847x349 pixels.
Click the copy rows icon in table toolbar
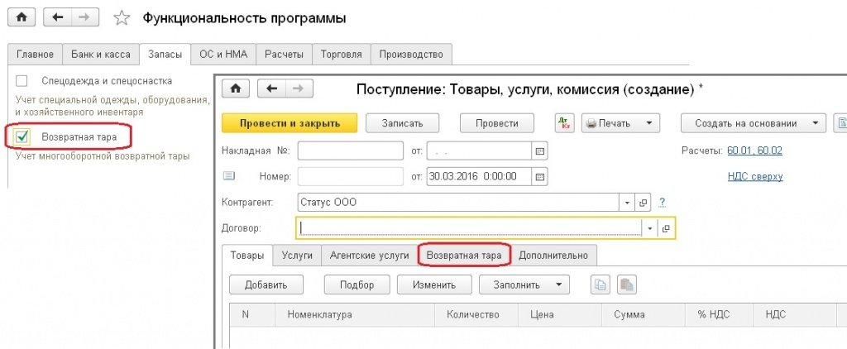click(601, 284)
